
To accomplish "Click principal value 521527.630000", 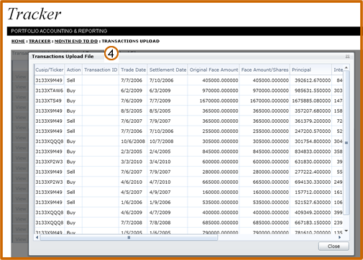I will (x=313, y=203).
